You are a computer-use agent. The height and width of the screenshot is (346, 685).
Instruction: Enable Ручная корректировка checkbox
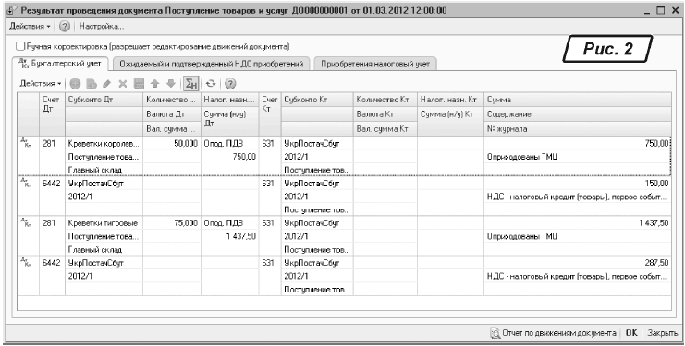pyautogui.click(x=20, y=46)
